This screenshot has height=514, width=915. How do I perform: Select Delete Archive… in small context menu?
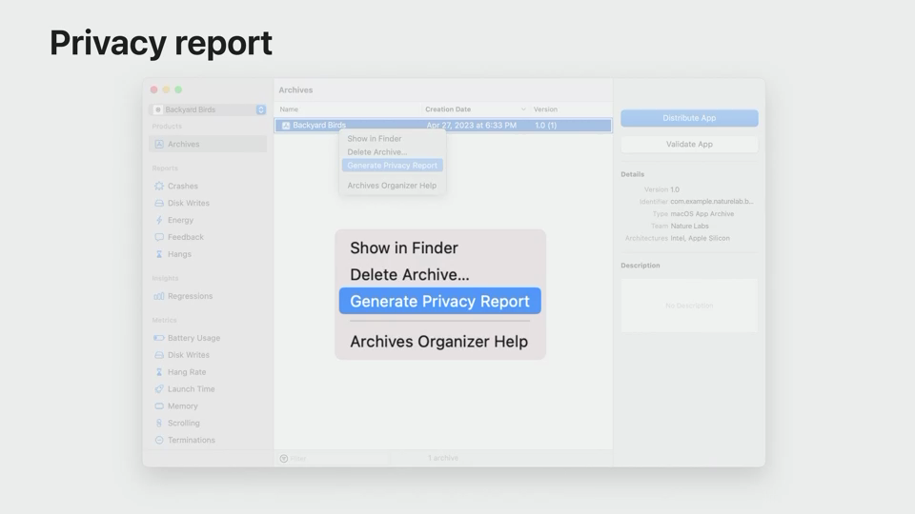point(377,152)
